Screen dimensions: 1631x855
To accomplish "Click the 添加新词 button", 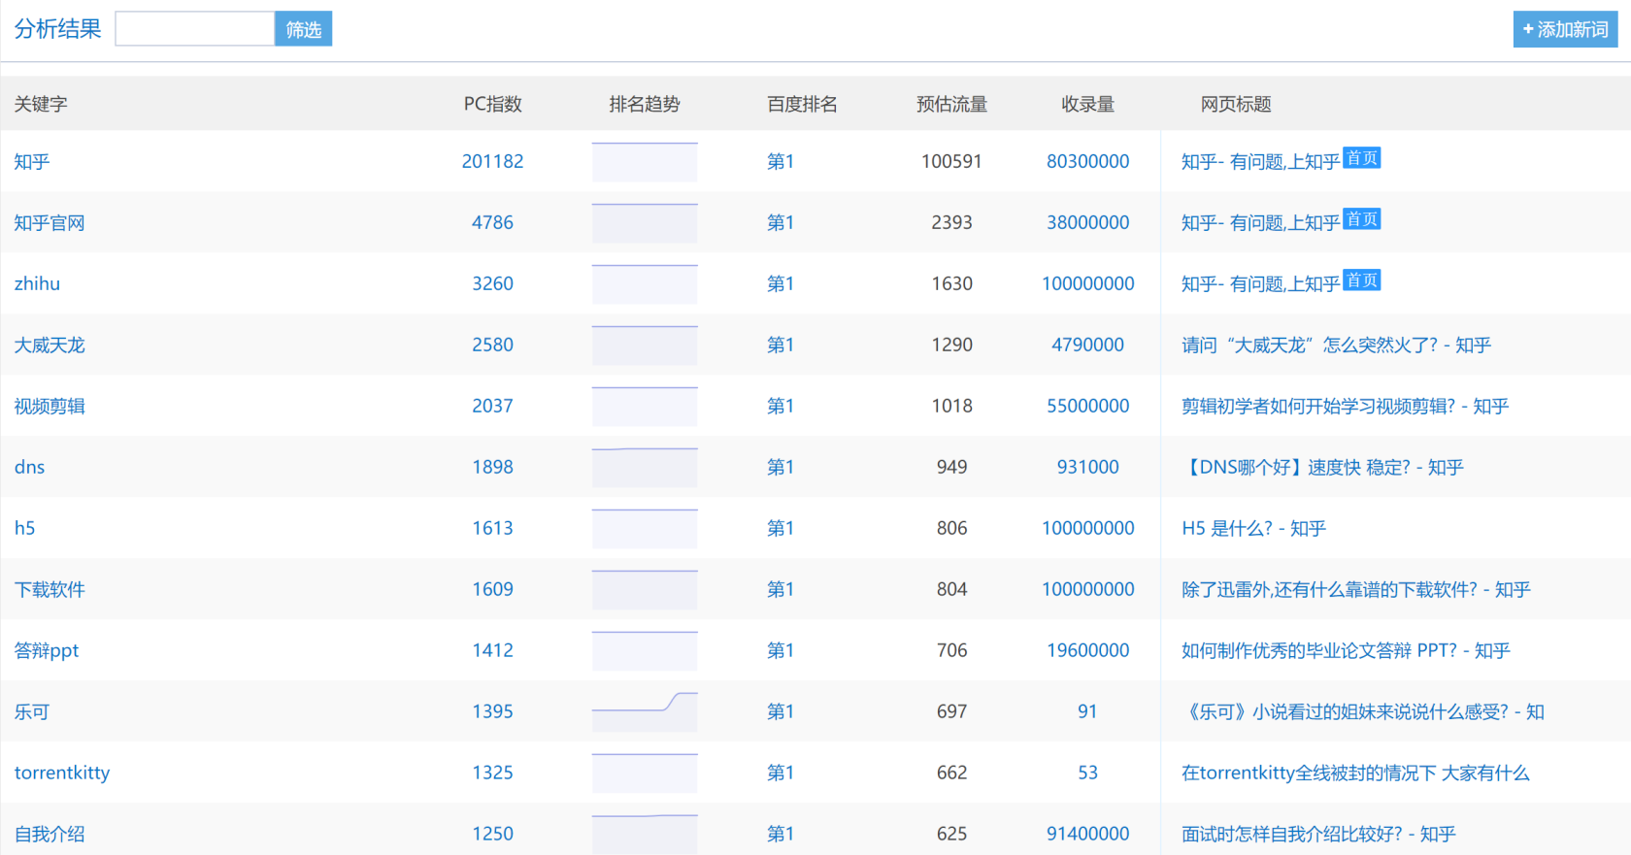I will point(1565,29).
